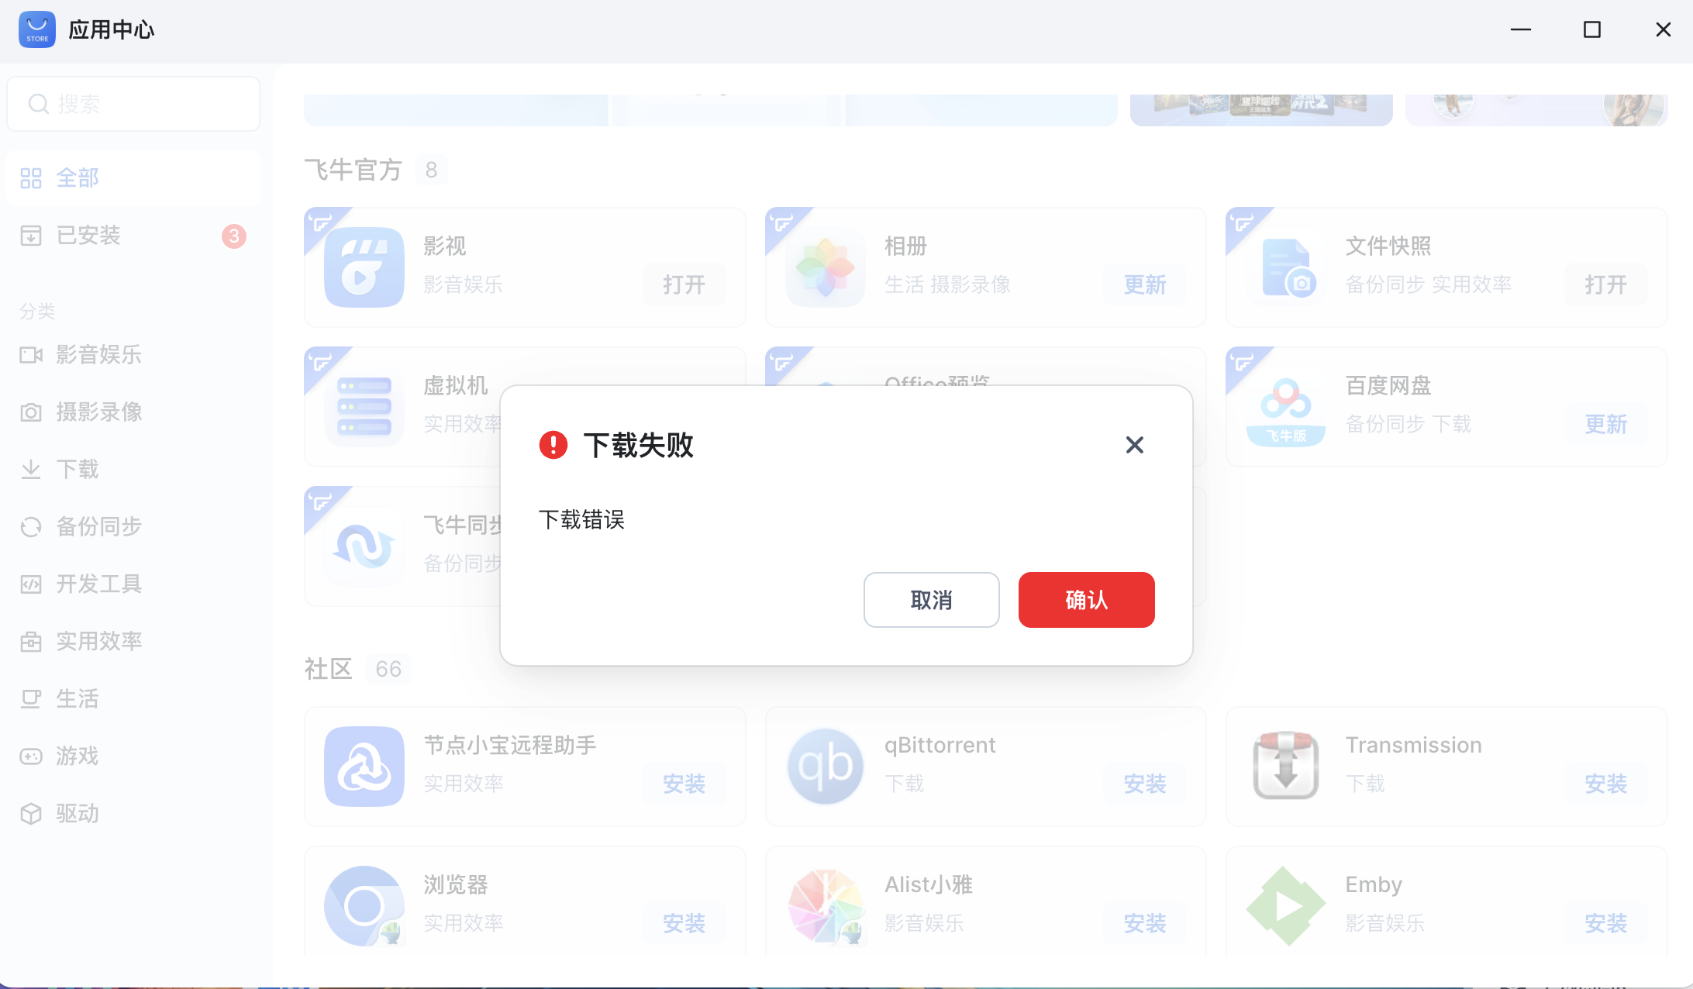This screenshot has height=989, width=1693.
Task: Click the 百度网盘 app icon
Action: (1286, 407)
